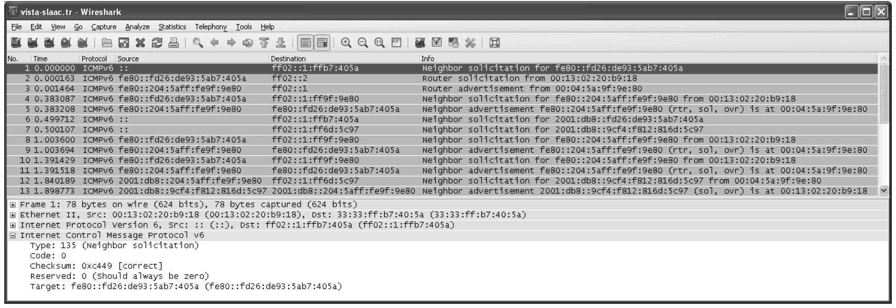The image size is (896, 308).
Task: Open preferences wrench icon
Action: (x=470, y=43)
